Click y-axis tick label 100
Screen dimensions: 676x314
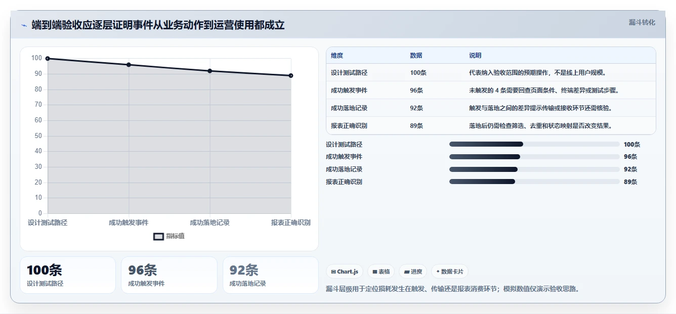point(36,58)
